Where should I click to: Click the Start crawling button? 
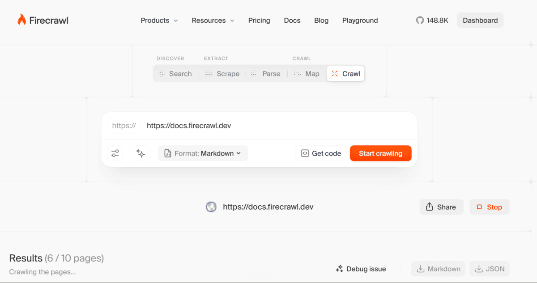click(381, 153)
